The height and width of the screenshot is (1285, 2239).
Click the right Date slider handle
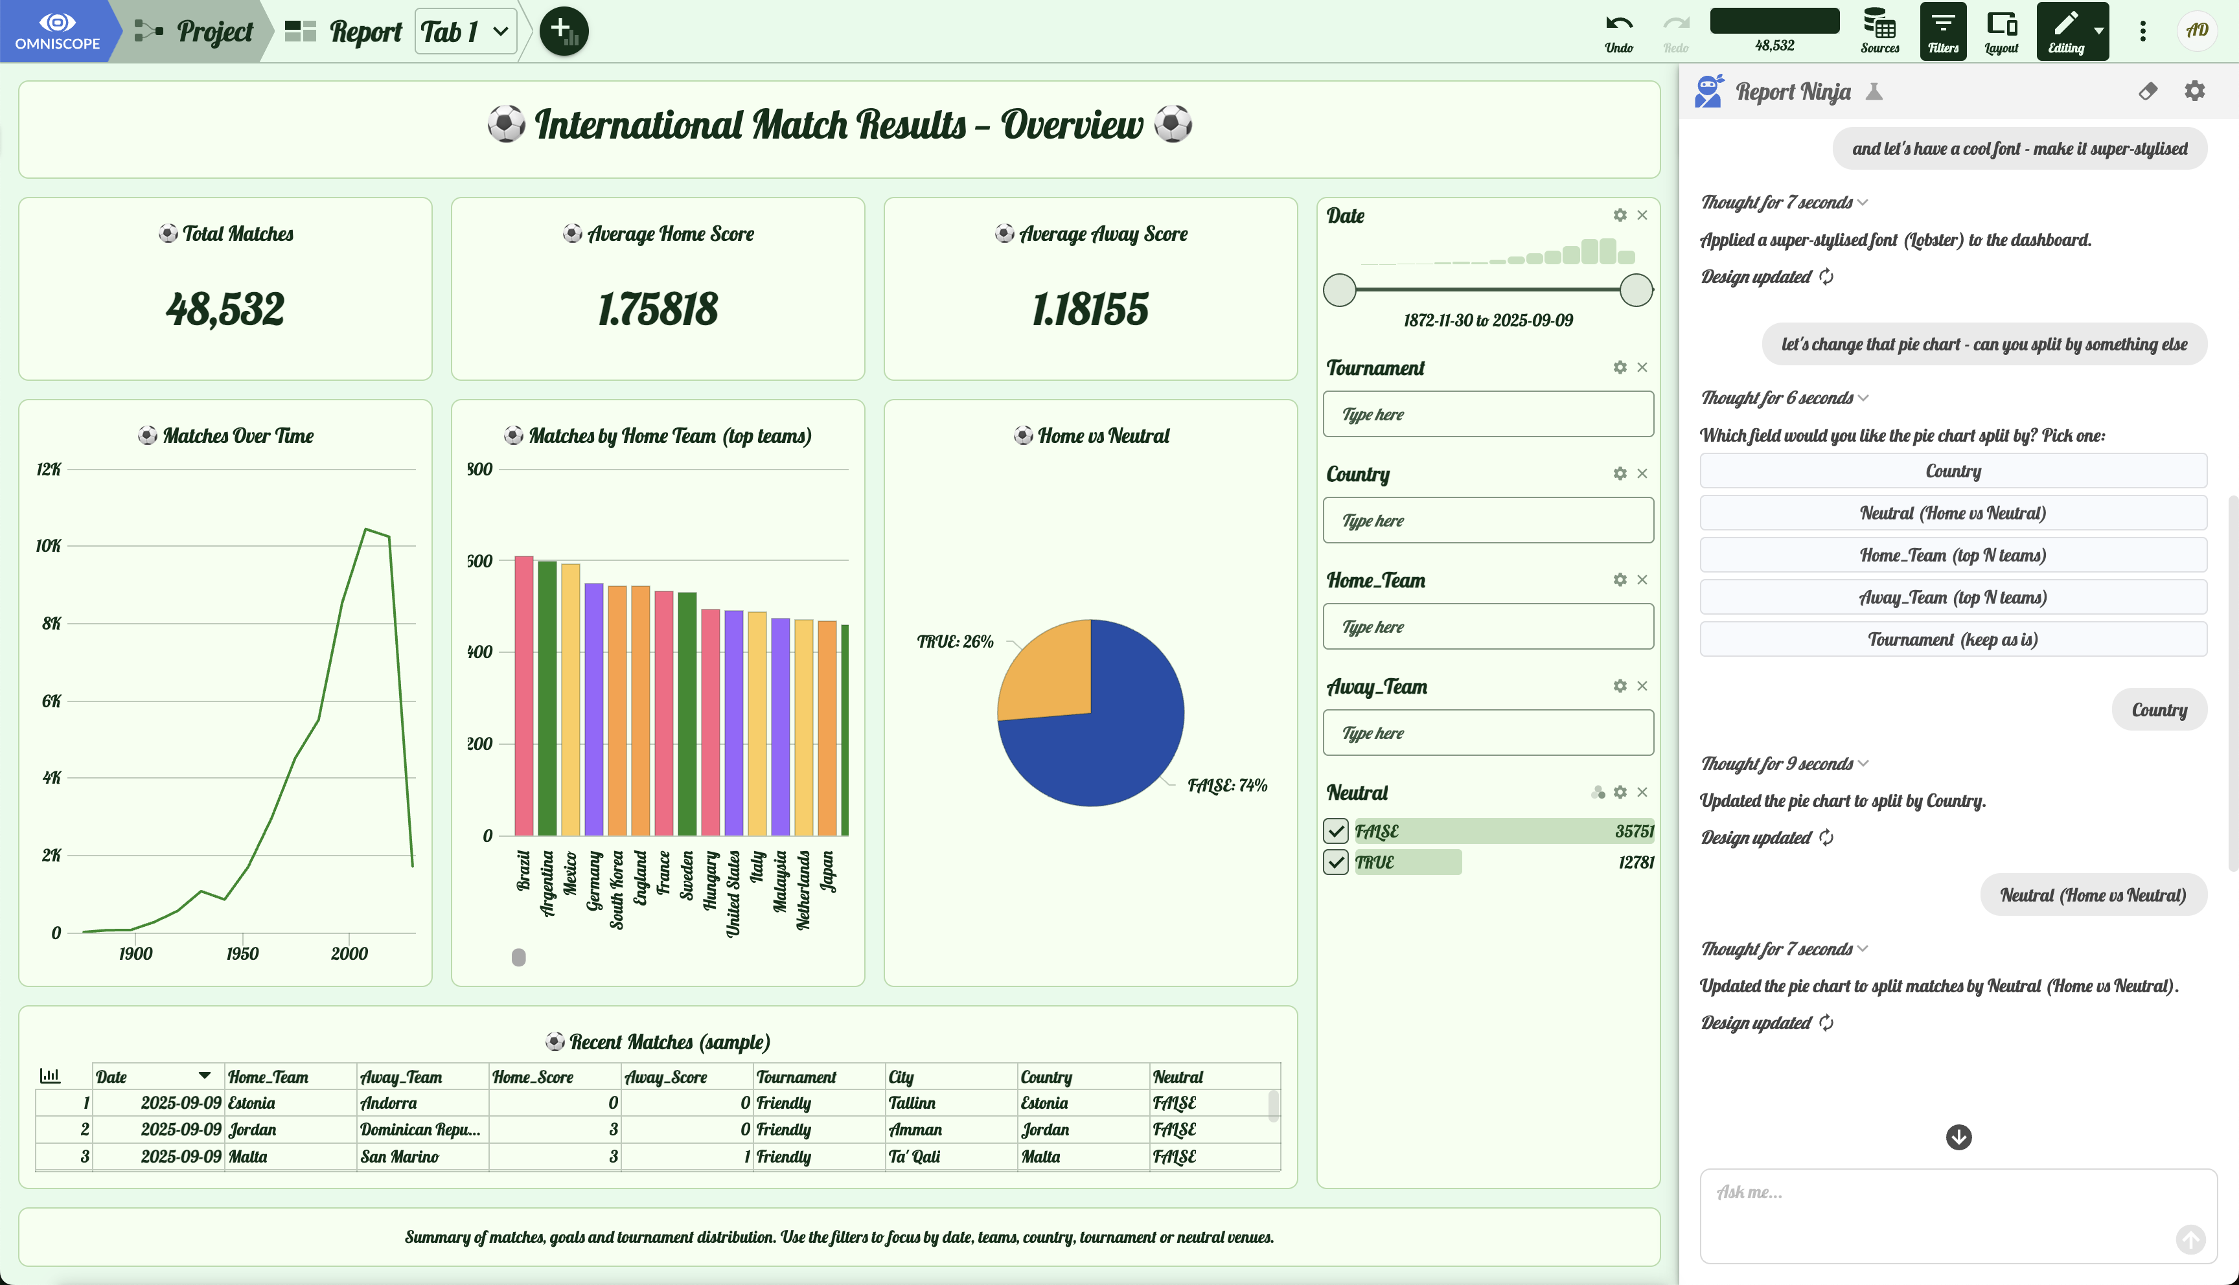pyautogui.click(x=1635, y=290)
